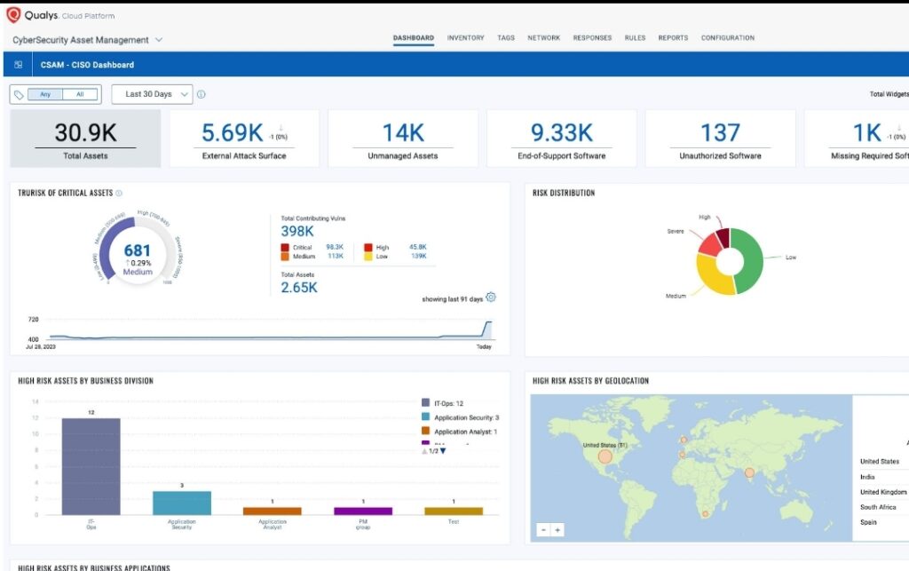Open TruRisk trend settings gear icon
Image resolution: width=909 pixels, height=571 pixels.
491,297
